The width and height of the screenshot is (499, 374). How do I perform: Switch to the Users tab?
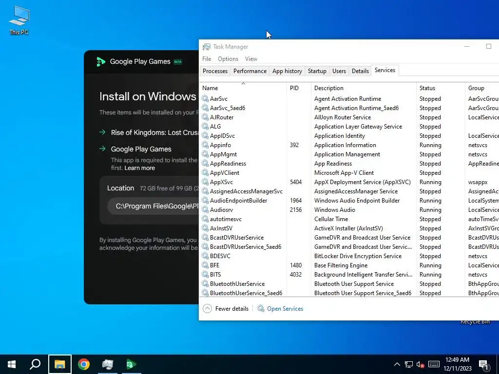339,71
